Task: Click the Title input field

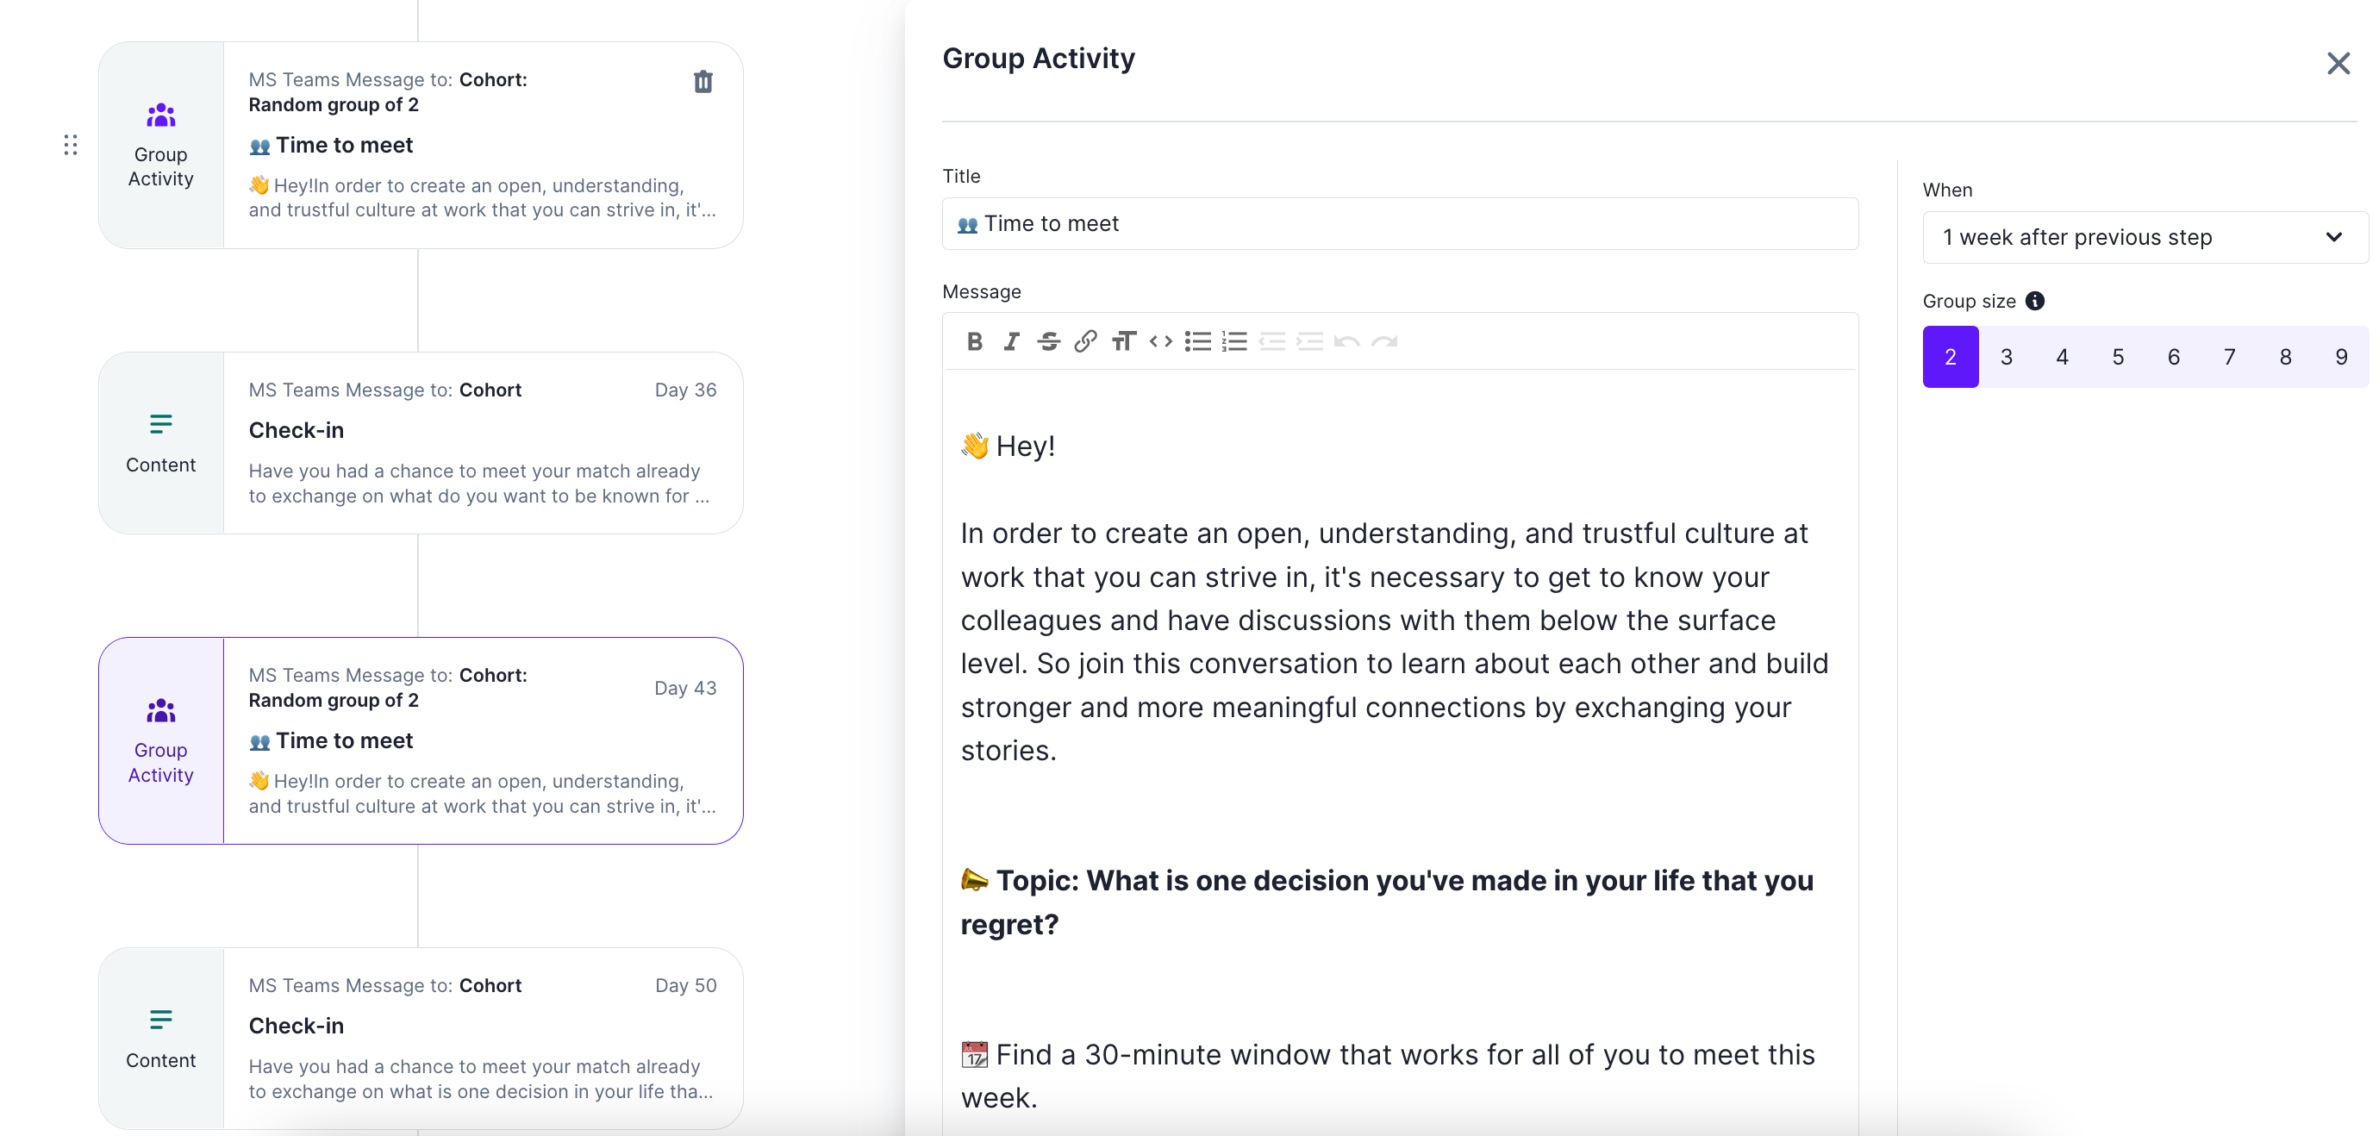Action: (x=1399, y=223)
